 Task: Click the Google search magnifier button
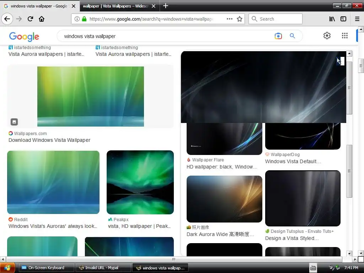click(292, 36)
